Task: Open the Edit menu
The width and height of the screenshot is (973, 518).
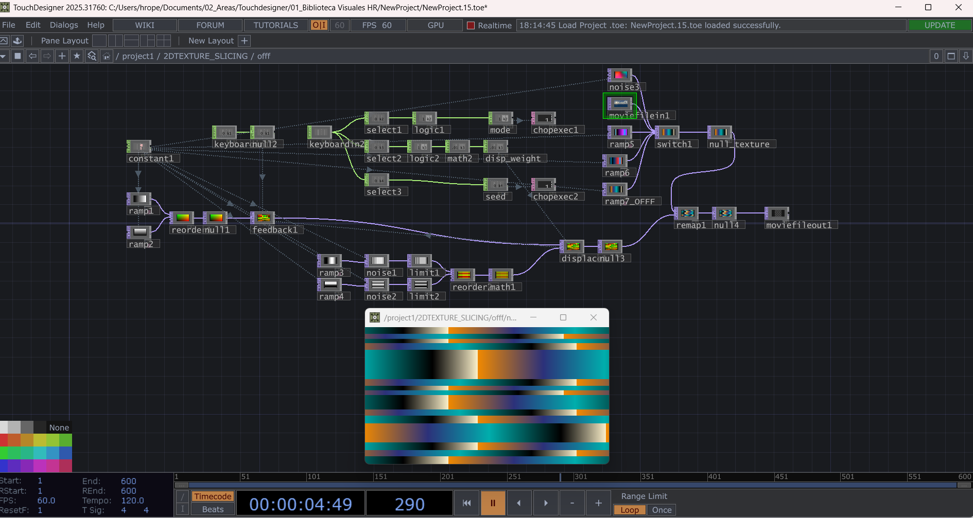Action: pyautogui.click(x=33, y=25)
